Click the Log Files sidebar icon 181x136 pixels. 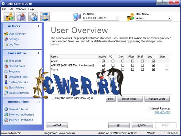6,44
